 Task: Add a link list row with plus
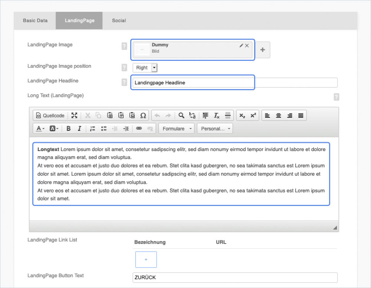(146, 259)
